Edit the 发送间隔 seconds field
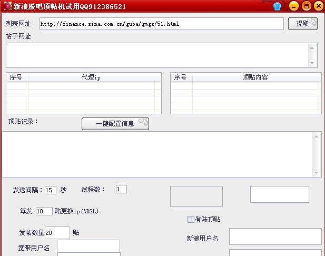Image resolution: width=325 pixels, height=256 pixels. (x=51, y=190)
